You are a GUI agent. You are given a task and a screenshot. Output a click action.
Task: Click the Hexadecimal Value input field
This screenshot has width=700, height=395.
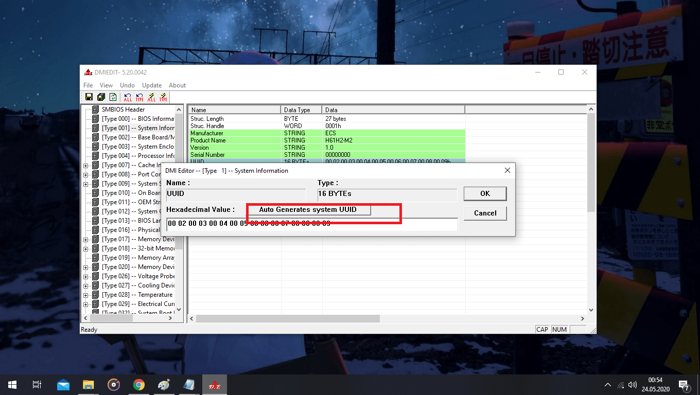coord(312,224)
